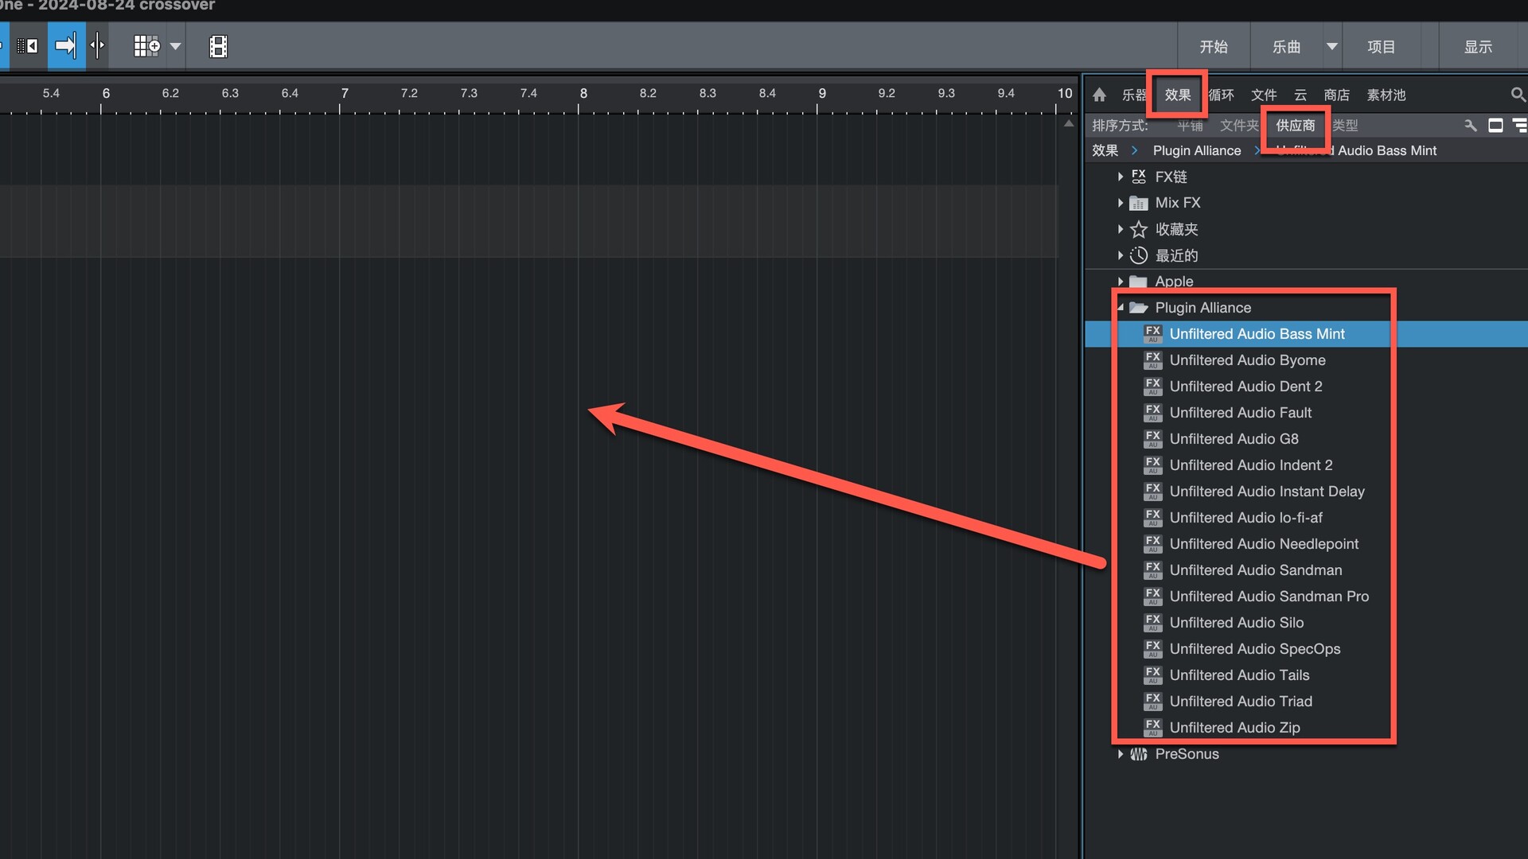Toggle the loop marker icon in toolbar
Image resolution: width=1528 pixels, height=859 pixels.
pos(27,46)
